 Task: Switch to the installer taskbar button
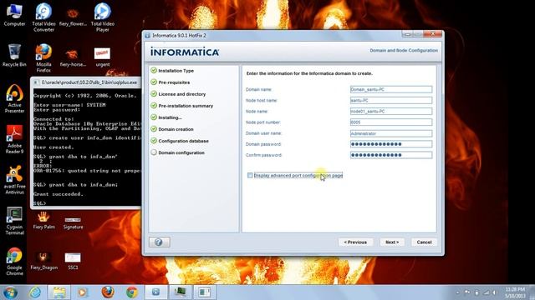click(x=156, y=292)
